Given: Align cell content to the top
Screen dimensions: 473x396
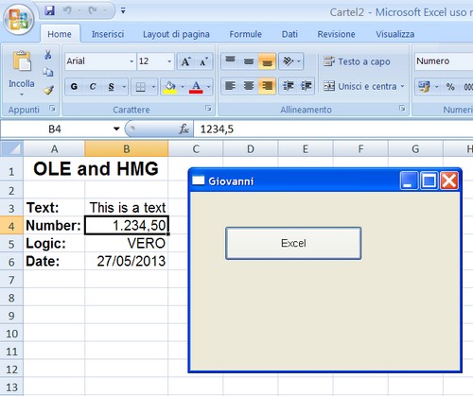Looking at the screenshot, I should pyautogui.click(x=231, y=60).
